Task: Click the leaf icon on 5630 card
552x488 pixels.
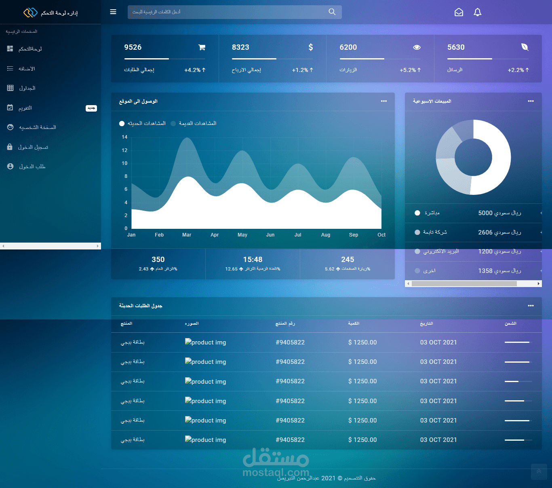Action: point(525,47)
